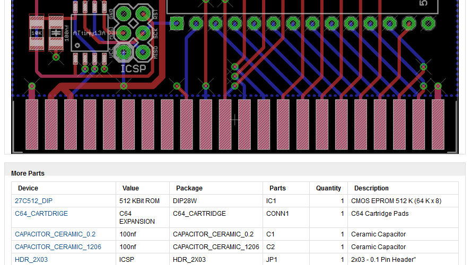Click the 100nf capacitor component on board
Image resolution: width=471 pixels, height=265 pixels.
click(x=56, y=33)
